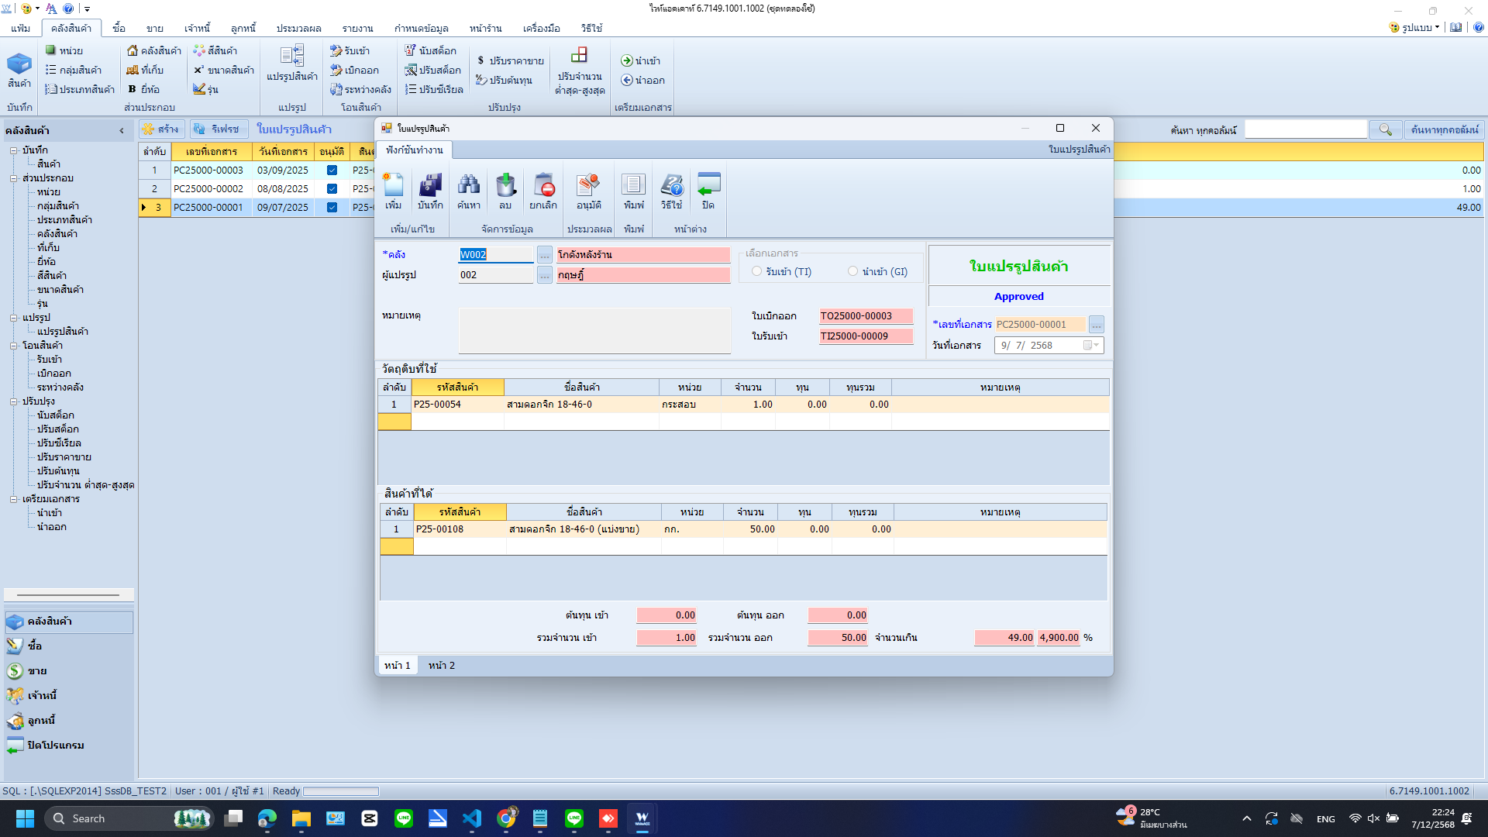Collapse the โอนสินค้า tree node
This screenshot has height=837, width=1488.
tap(13, 346)
